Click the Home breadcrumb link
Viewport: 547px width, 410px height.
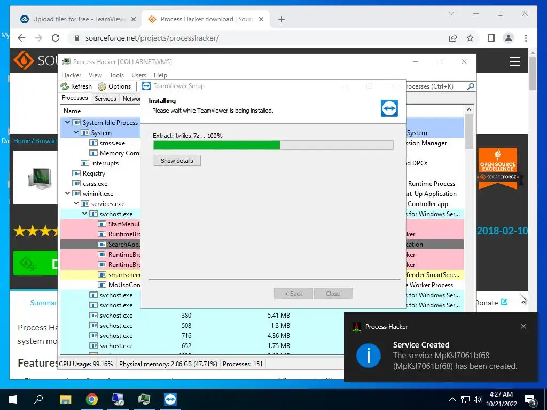coord(21,141)
